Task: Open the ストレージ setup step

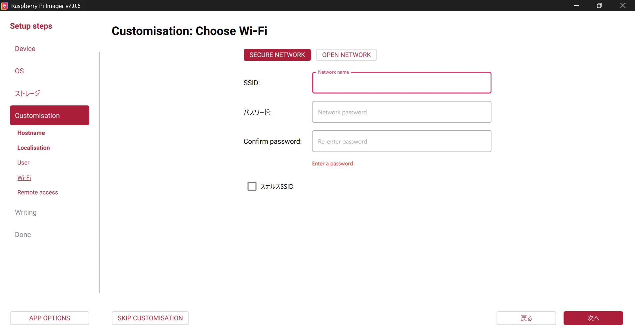Action: 27,93
